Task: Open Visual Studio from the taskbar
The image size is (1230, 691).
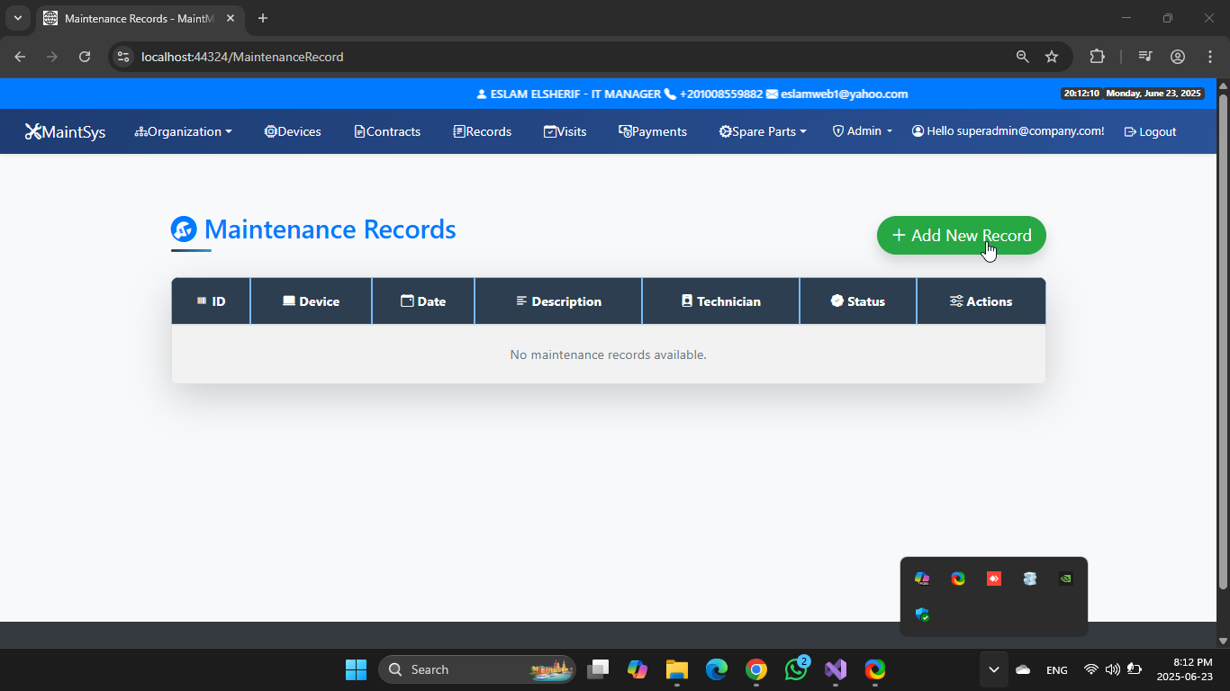Action: coord(836,669)
